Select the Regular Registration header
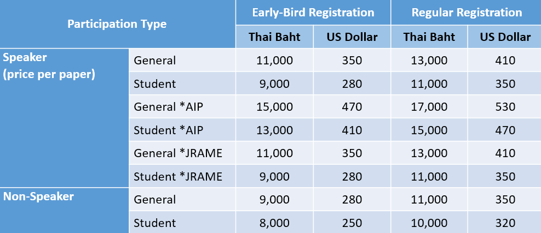Screen dimensions: 541x233 466,13
